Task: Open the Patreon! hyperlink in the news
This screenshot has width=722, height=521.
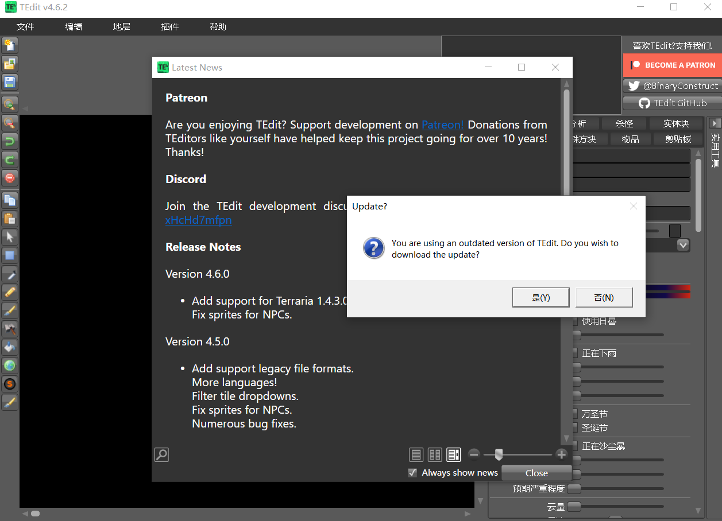Action: [x=442, y=125]
